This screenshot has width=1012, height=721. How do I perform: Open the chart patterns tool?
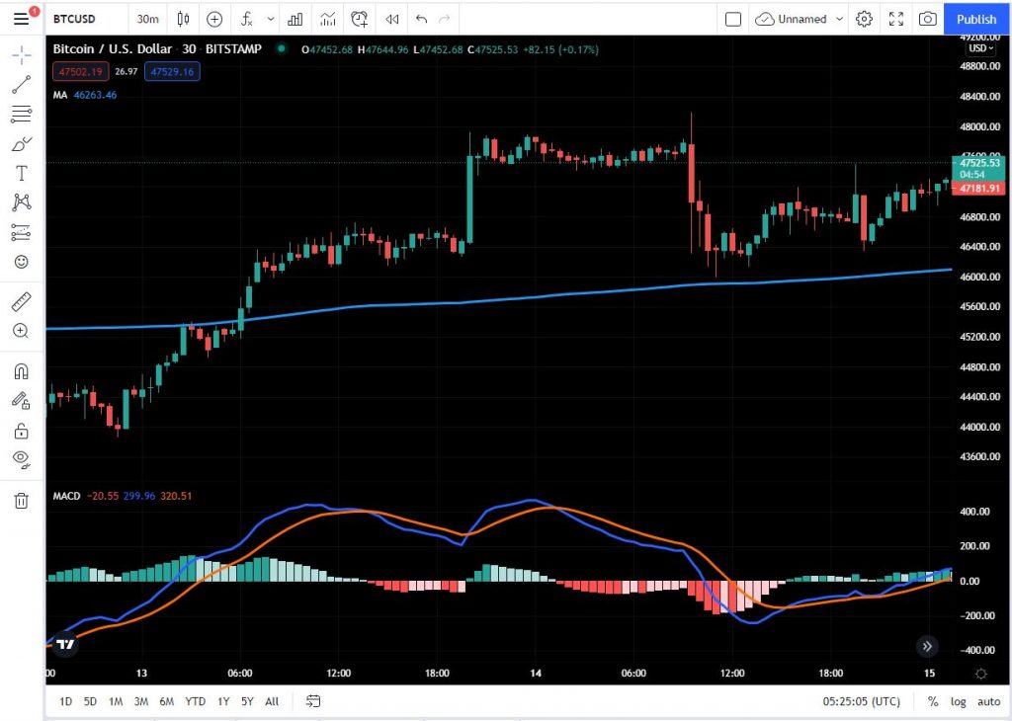click(22, 202)
